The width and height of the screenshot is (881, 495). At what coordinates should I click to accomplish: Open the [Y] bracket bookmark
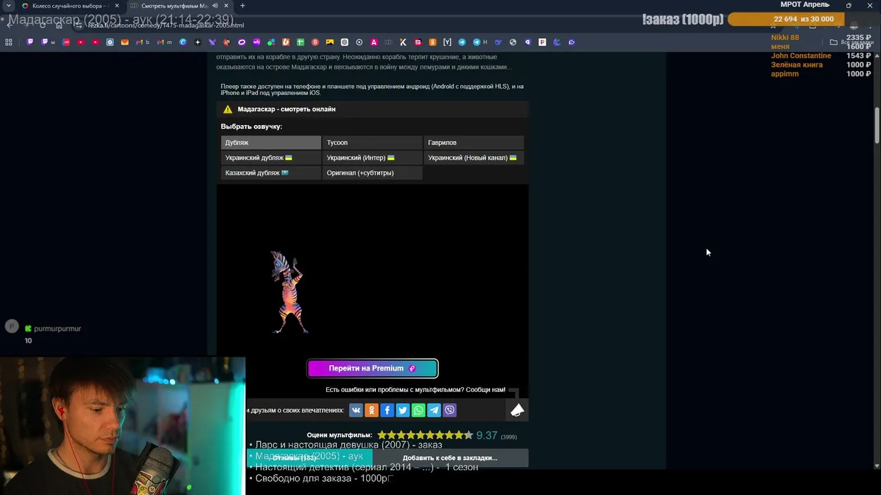tap(447, 42)
